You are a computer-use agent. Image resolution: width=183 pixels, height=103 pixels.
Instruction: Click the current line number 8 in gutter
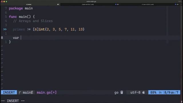(x=2, y=38)
